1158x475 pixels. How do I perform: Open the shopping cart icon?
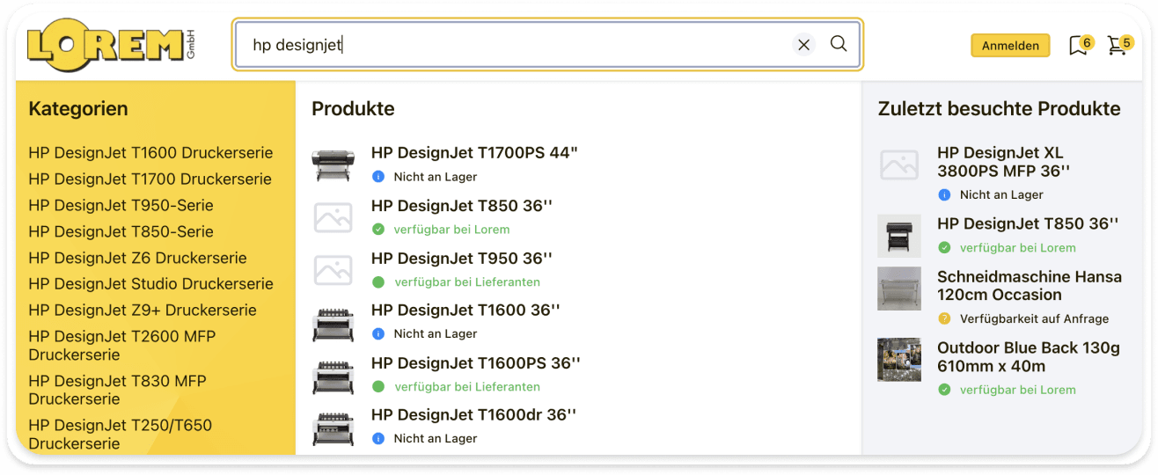coord(1117,46)
